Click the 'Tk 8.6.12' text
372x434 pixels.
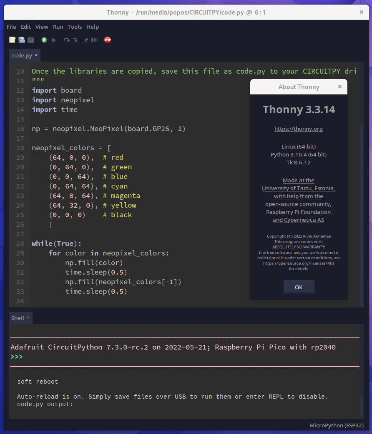(299, 162)
